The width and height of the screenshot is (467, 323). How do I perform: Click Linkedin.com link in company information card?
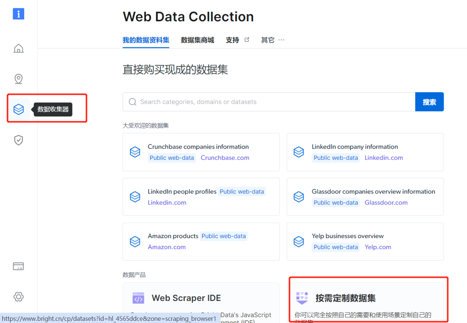(x=384, y=158)
